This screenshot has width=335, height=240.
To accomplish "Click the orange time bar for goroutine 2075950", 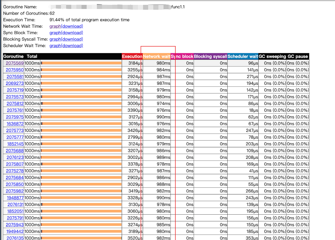I will (x=81, y=70).
